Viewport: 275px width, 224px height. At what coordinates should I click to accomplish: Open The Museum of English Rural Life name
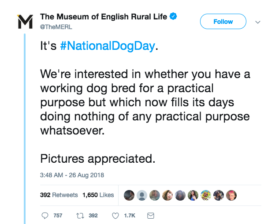(104, 17)
